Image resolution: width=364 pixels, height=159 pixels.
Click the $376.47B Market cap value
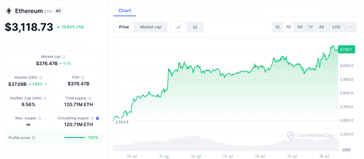click(x=47, y=63)
